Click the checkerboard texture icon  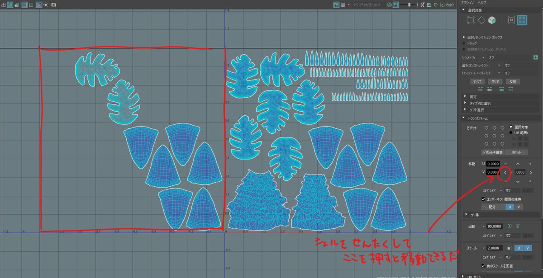pyautogui.click(x=343, y=5)
